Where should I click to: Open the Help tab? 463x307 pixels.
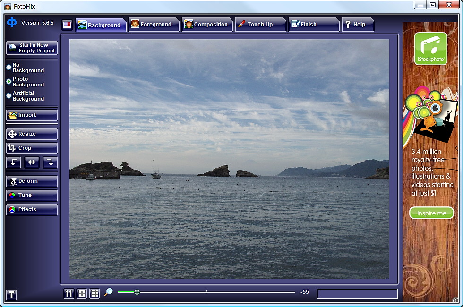pyautogui.click(x=358, y=25)
